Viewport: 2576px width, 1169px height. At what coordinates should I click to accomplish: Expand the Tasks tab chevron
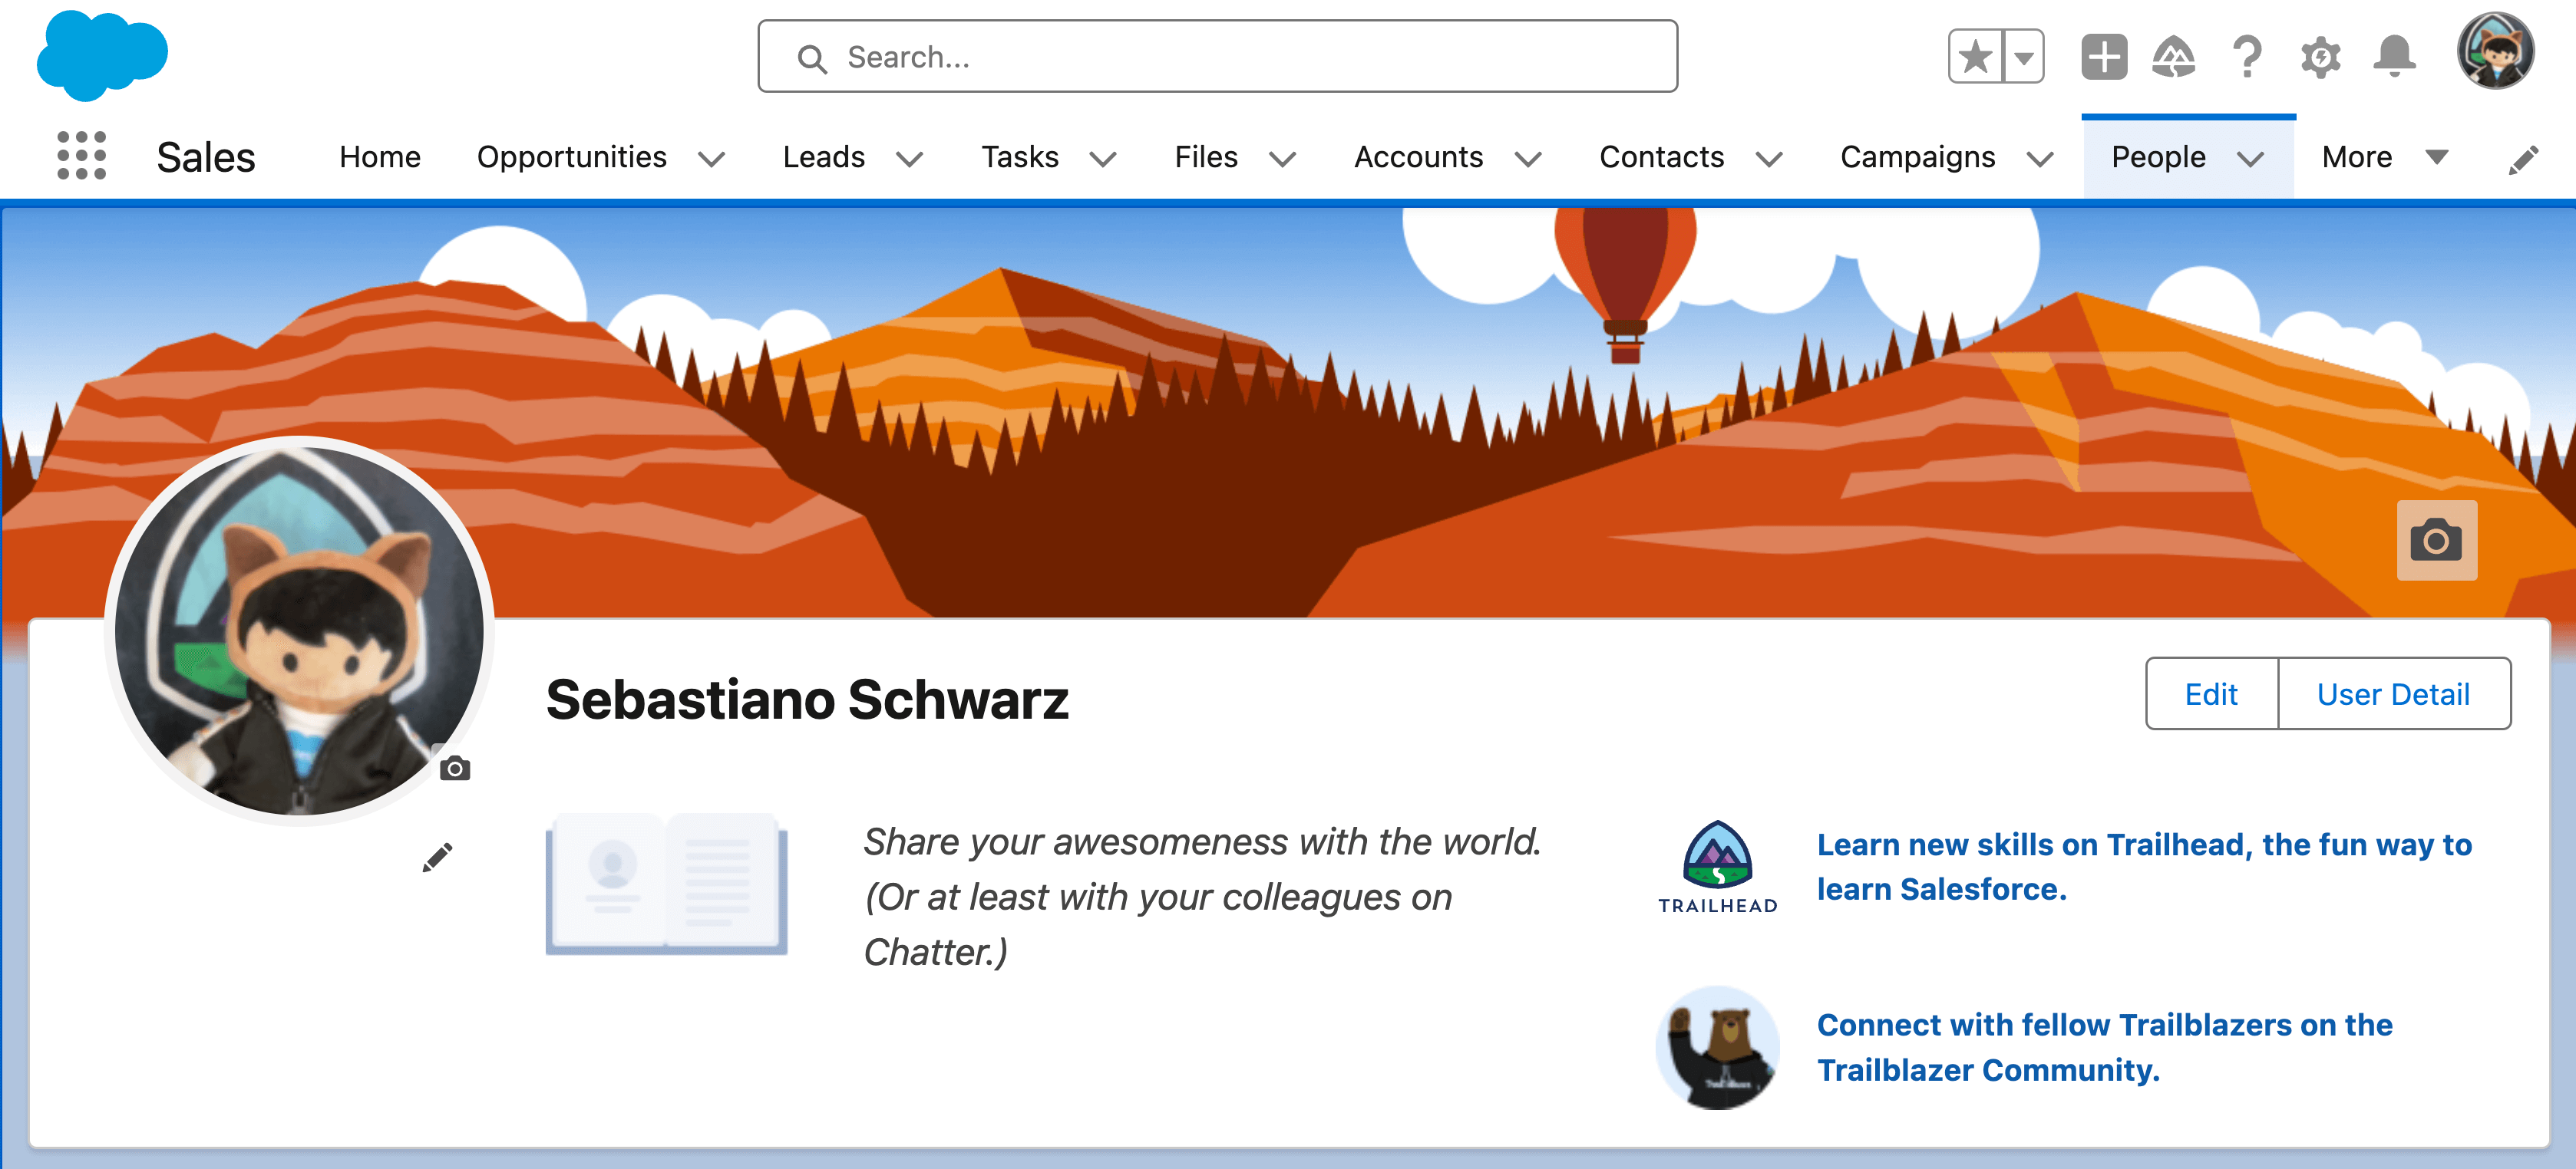point(1102,160)
